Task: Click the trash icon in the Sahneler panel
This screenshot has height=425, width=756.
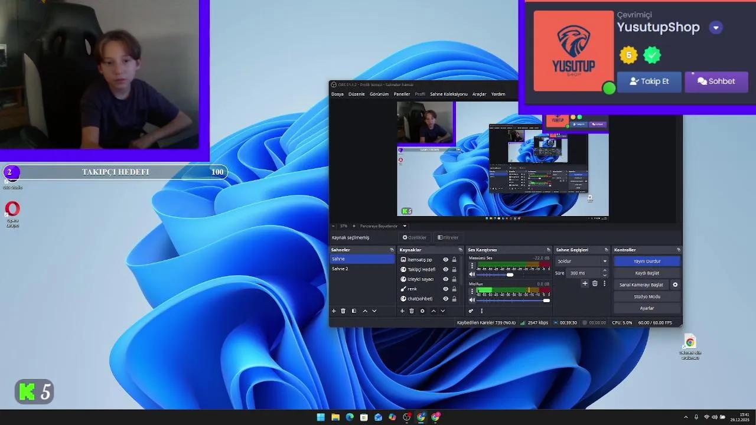Action: [343, 311]
